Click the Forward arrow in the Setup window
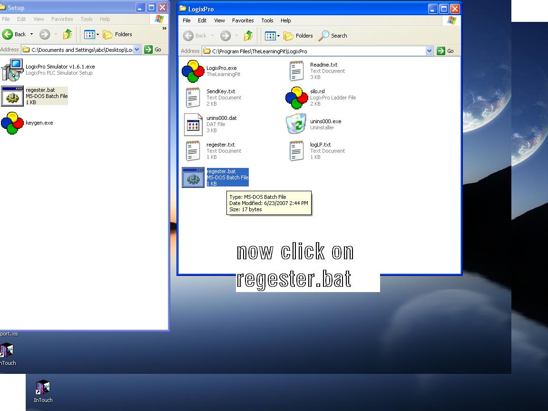 pos(44,34)
